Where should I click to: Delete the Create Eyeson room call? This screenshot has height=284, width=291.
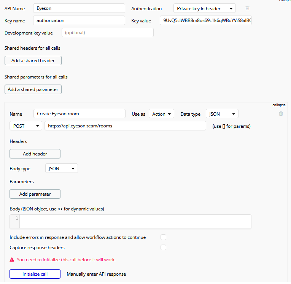pyautogui.click(x=281, y=113)
